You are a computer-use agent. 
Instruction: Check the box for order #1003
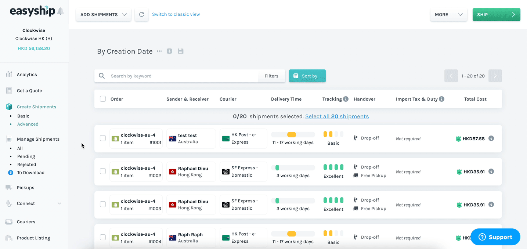[103, 204]
